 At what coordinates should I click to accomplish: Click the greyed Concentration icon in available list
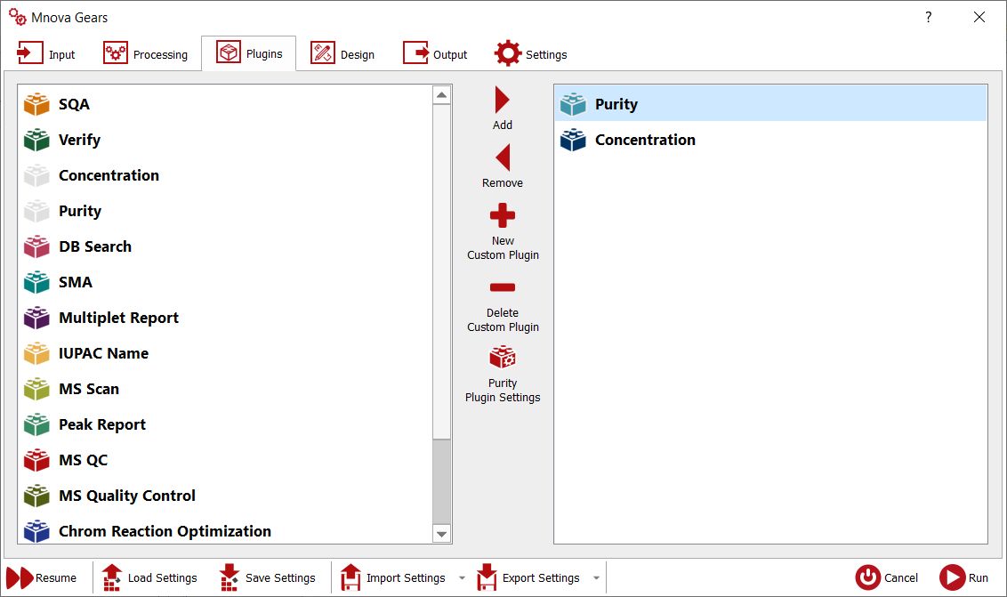[x=36, y=175]
